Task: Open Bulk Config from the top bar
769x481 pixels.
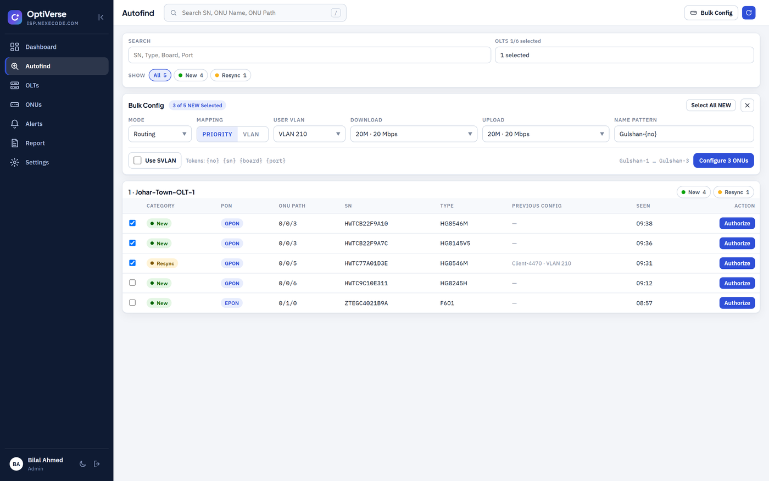Action: click(x=711, y=13)
